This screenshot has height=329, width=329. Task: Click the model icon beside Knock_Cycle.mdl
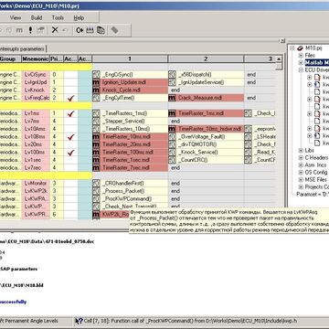(96, 90)
